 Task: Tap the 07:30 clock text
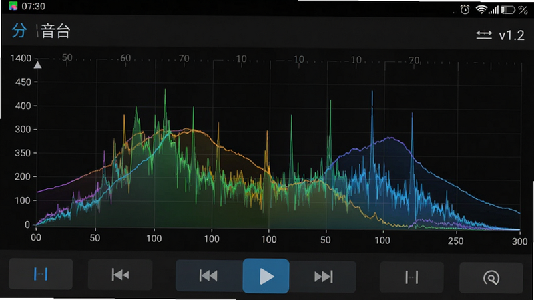pos(33,6)
